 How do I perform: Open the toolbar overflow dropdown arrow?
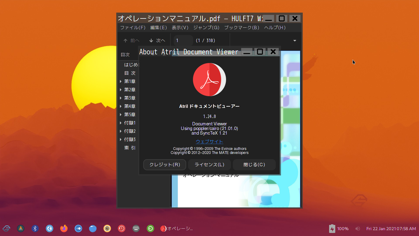coord(295,41)
